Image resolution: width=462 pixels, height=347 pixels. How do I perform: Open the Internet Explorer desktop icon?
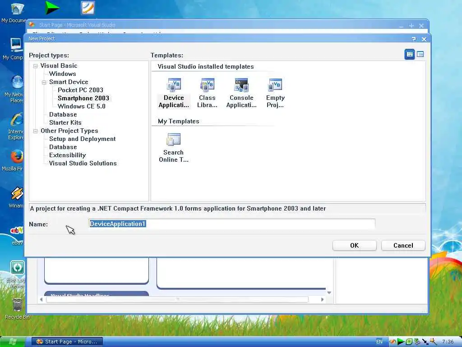coord(16,127)
